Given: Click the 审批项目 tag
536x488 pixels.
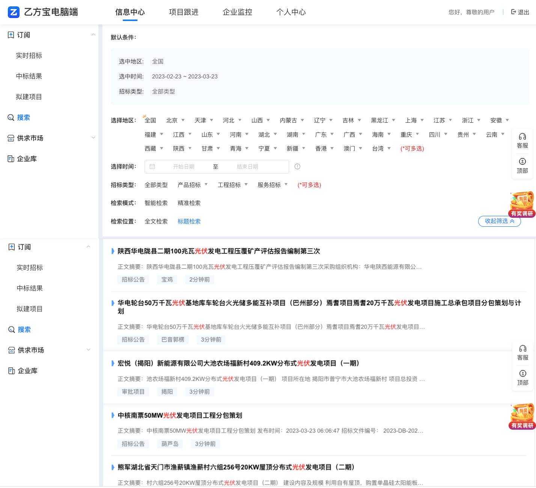Looking at the screenshot, I should [x=133, y=392].
